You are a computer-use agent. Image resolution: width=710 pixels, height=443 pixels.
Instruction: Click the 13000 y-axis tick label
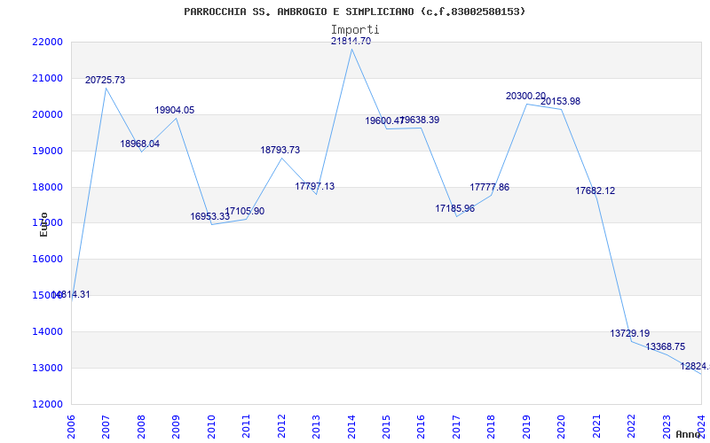tap(47, 368)
